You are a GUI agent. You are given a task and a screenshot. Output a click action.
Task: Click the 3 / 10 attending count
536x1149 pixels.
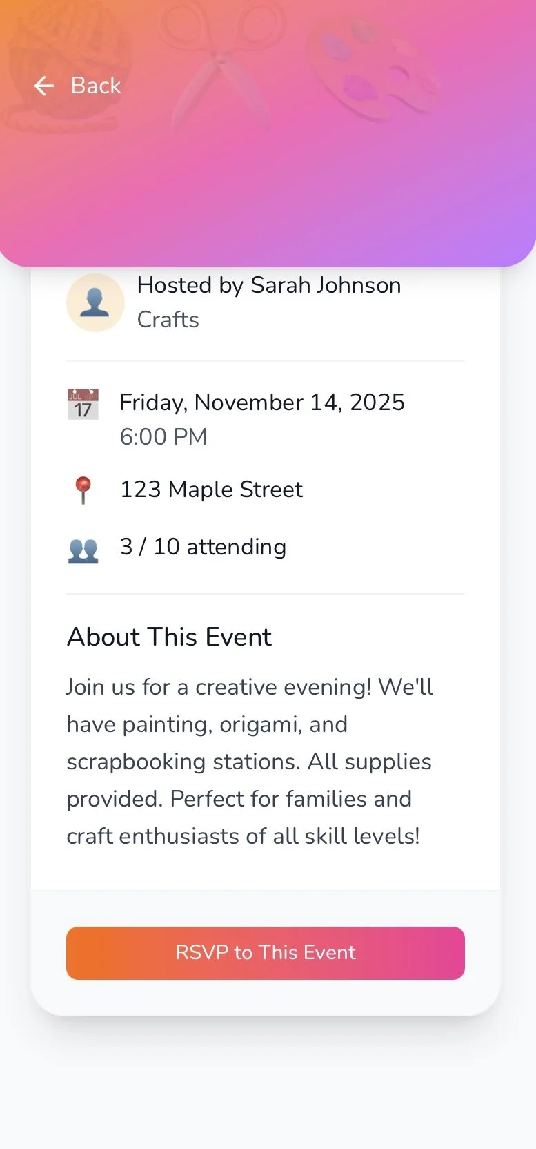point(203,547)
